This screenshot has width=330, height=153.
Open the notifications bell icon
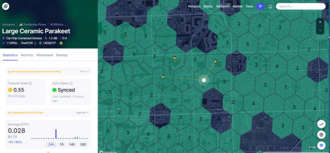click(270, 7)
